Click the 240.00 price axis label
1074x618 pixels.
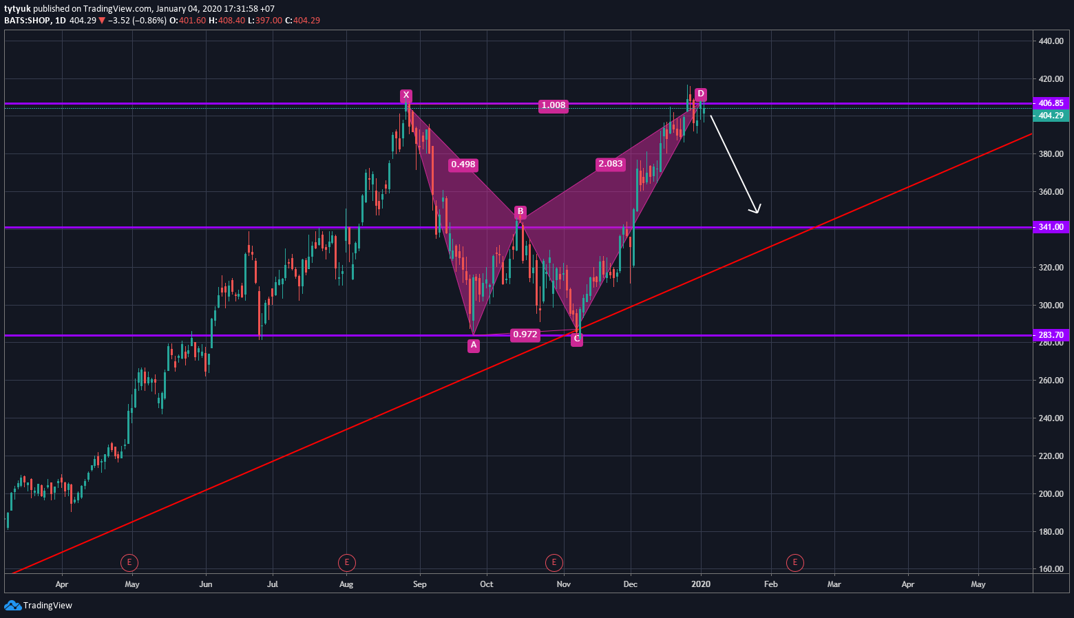pos(1051,418)
